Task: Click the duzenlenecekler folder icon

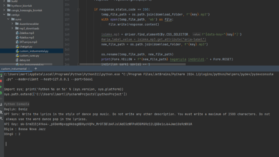Action: pyautogui.click(x=17, y=24)
